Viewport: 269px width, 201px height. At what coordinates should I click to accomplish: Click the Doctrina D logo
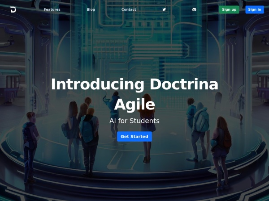[x=13, y=9]
